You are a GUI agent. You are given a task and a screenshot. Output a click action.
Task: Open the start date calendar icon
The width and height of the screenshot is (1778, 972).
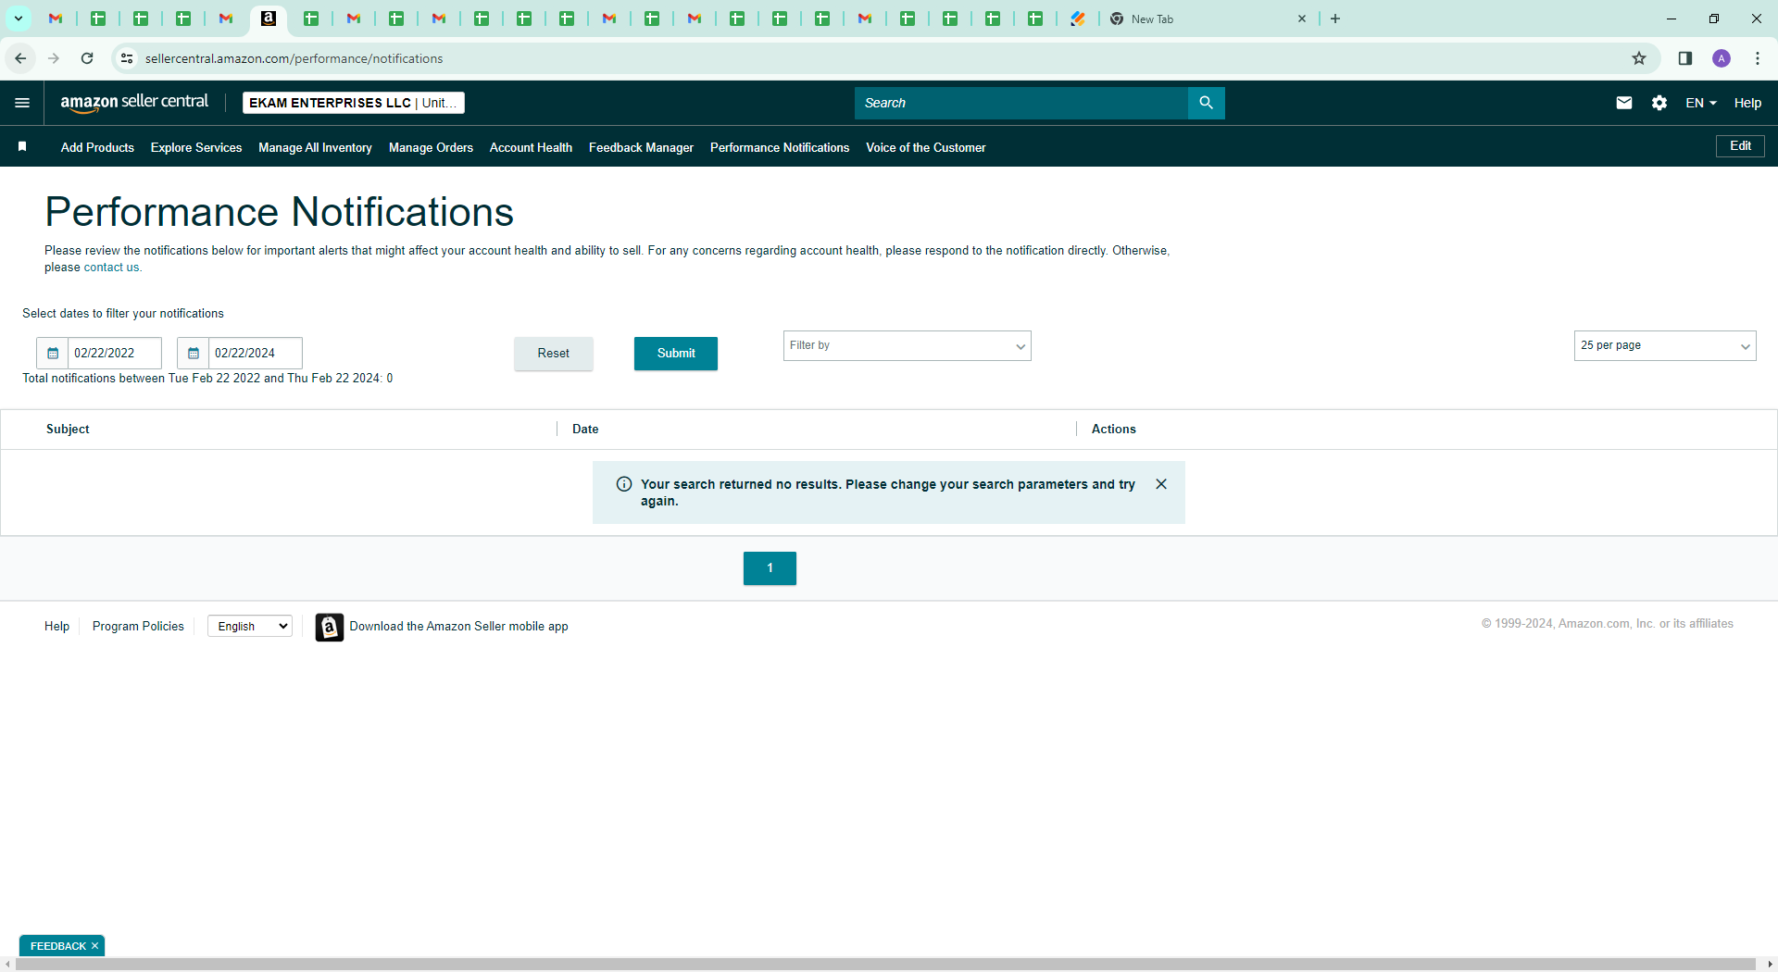click(53, 353)
